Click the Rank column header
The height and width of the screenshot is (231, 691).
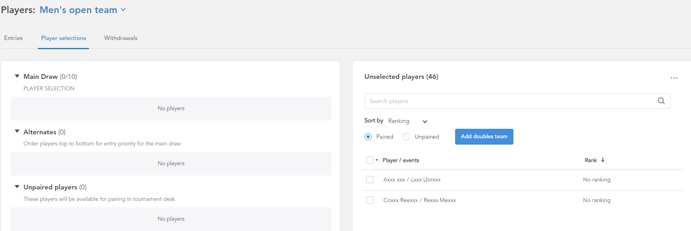[591, 160]
